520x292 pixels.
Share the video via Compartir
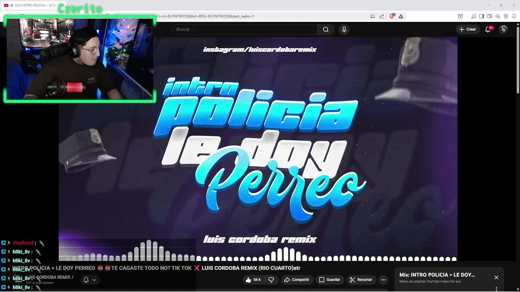coord(297,280)
